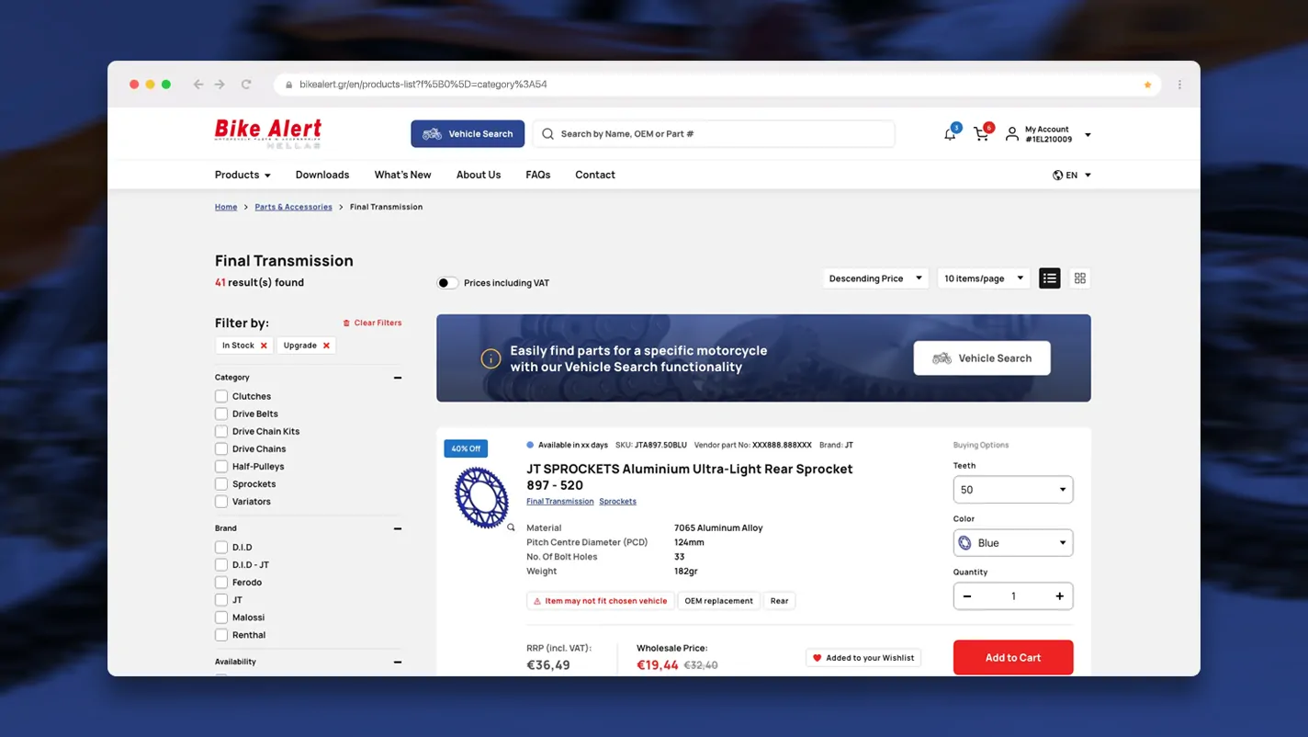Open the Contact page
Screen dimensions: 1308x737
(595, 175)
